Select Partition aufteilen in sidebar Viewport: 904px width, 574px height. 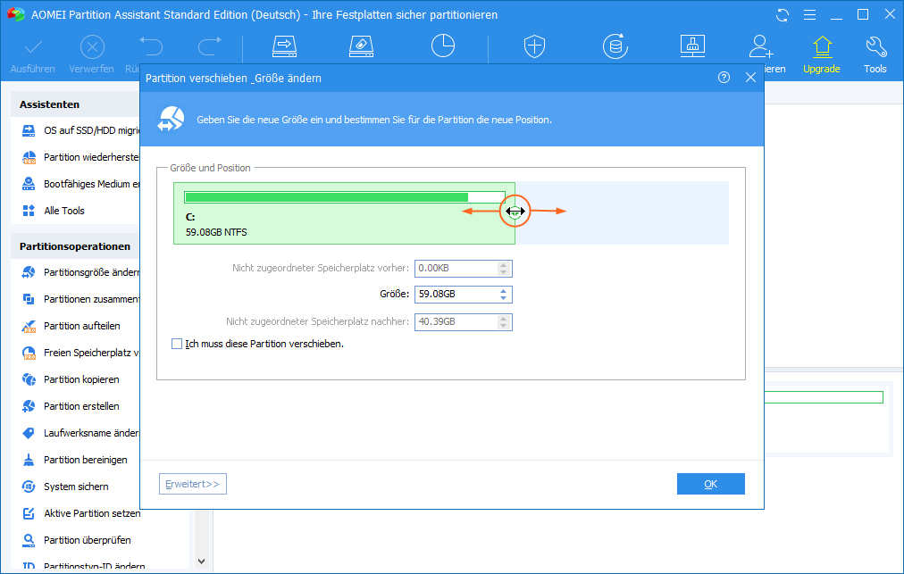tap(82, 326)
